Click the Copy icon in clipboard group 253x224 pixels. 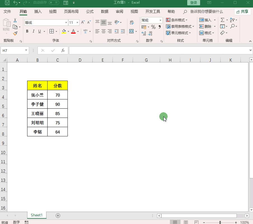(15, 27)
